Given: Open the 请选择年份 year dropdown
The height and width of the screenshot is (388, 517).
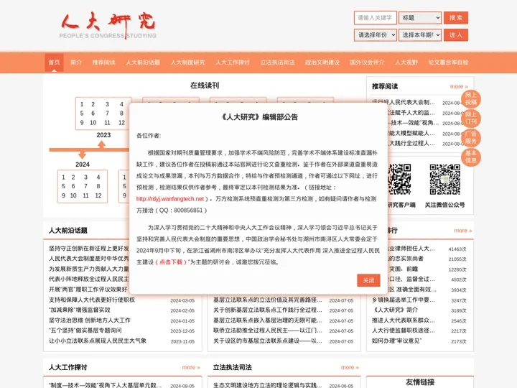Looking at the screenshot, I should pyautogui.click(x=376, y=35).
